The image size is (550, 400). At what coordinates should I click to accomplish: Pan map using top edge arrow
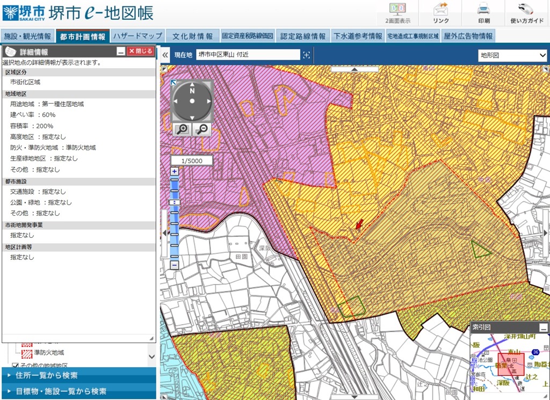[x=354, y=69]
